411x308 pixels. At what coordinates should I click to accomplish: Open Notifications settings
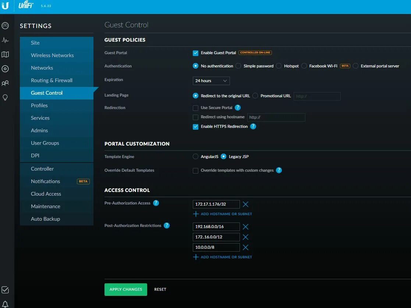(57, 181)
